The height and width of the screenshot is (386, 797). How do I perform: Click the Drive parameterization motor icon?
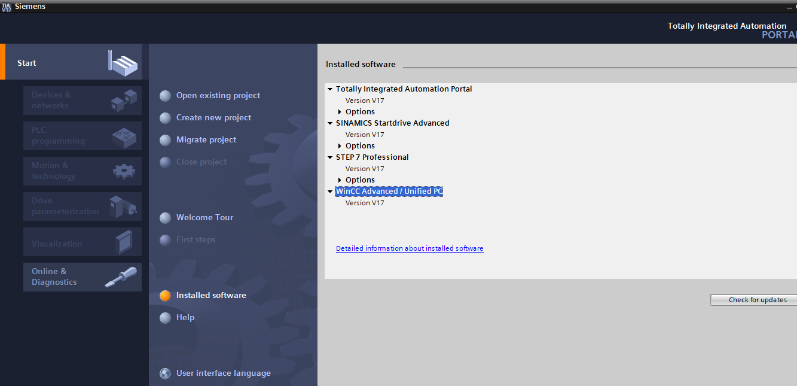123,206
